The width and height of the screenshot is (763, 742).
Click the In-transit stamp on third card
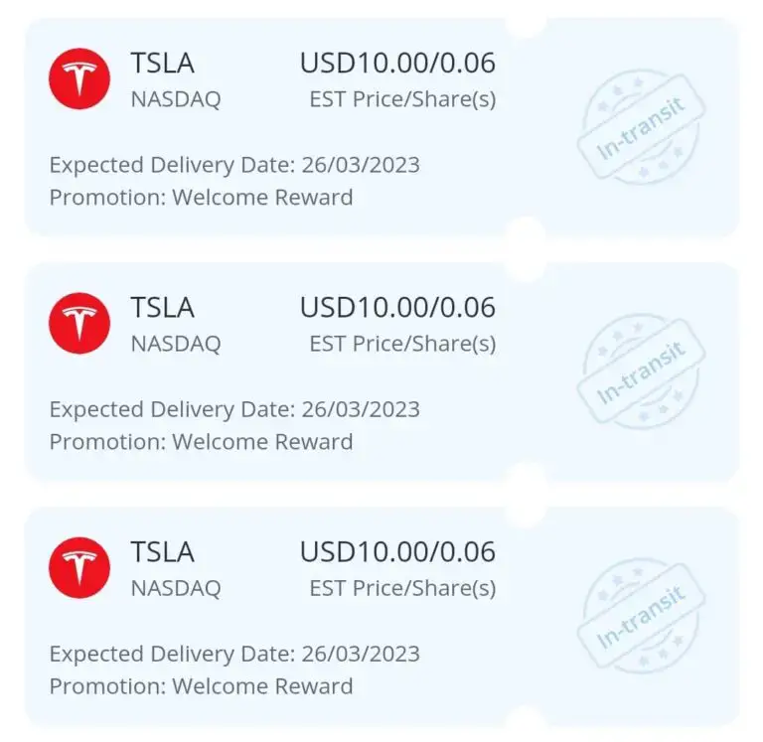click(642, 616)
